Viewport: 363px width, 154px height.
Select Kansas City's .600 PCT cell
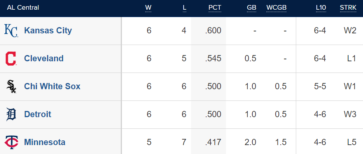(208, 31)
